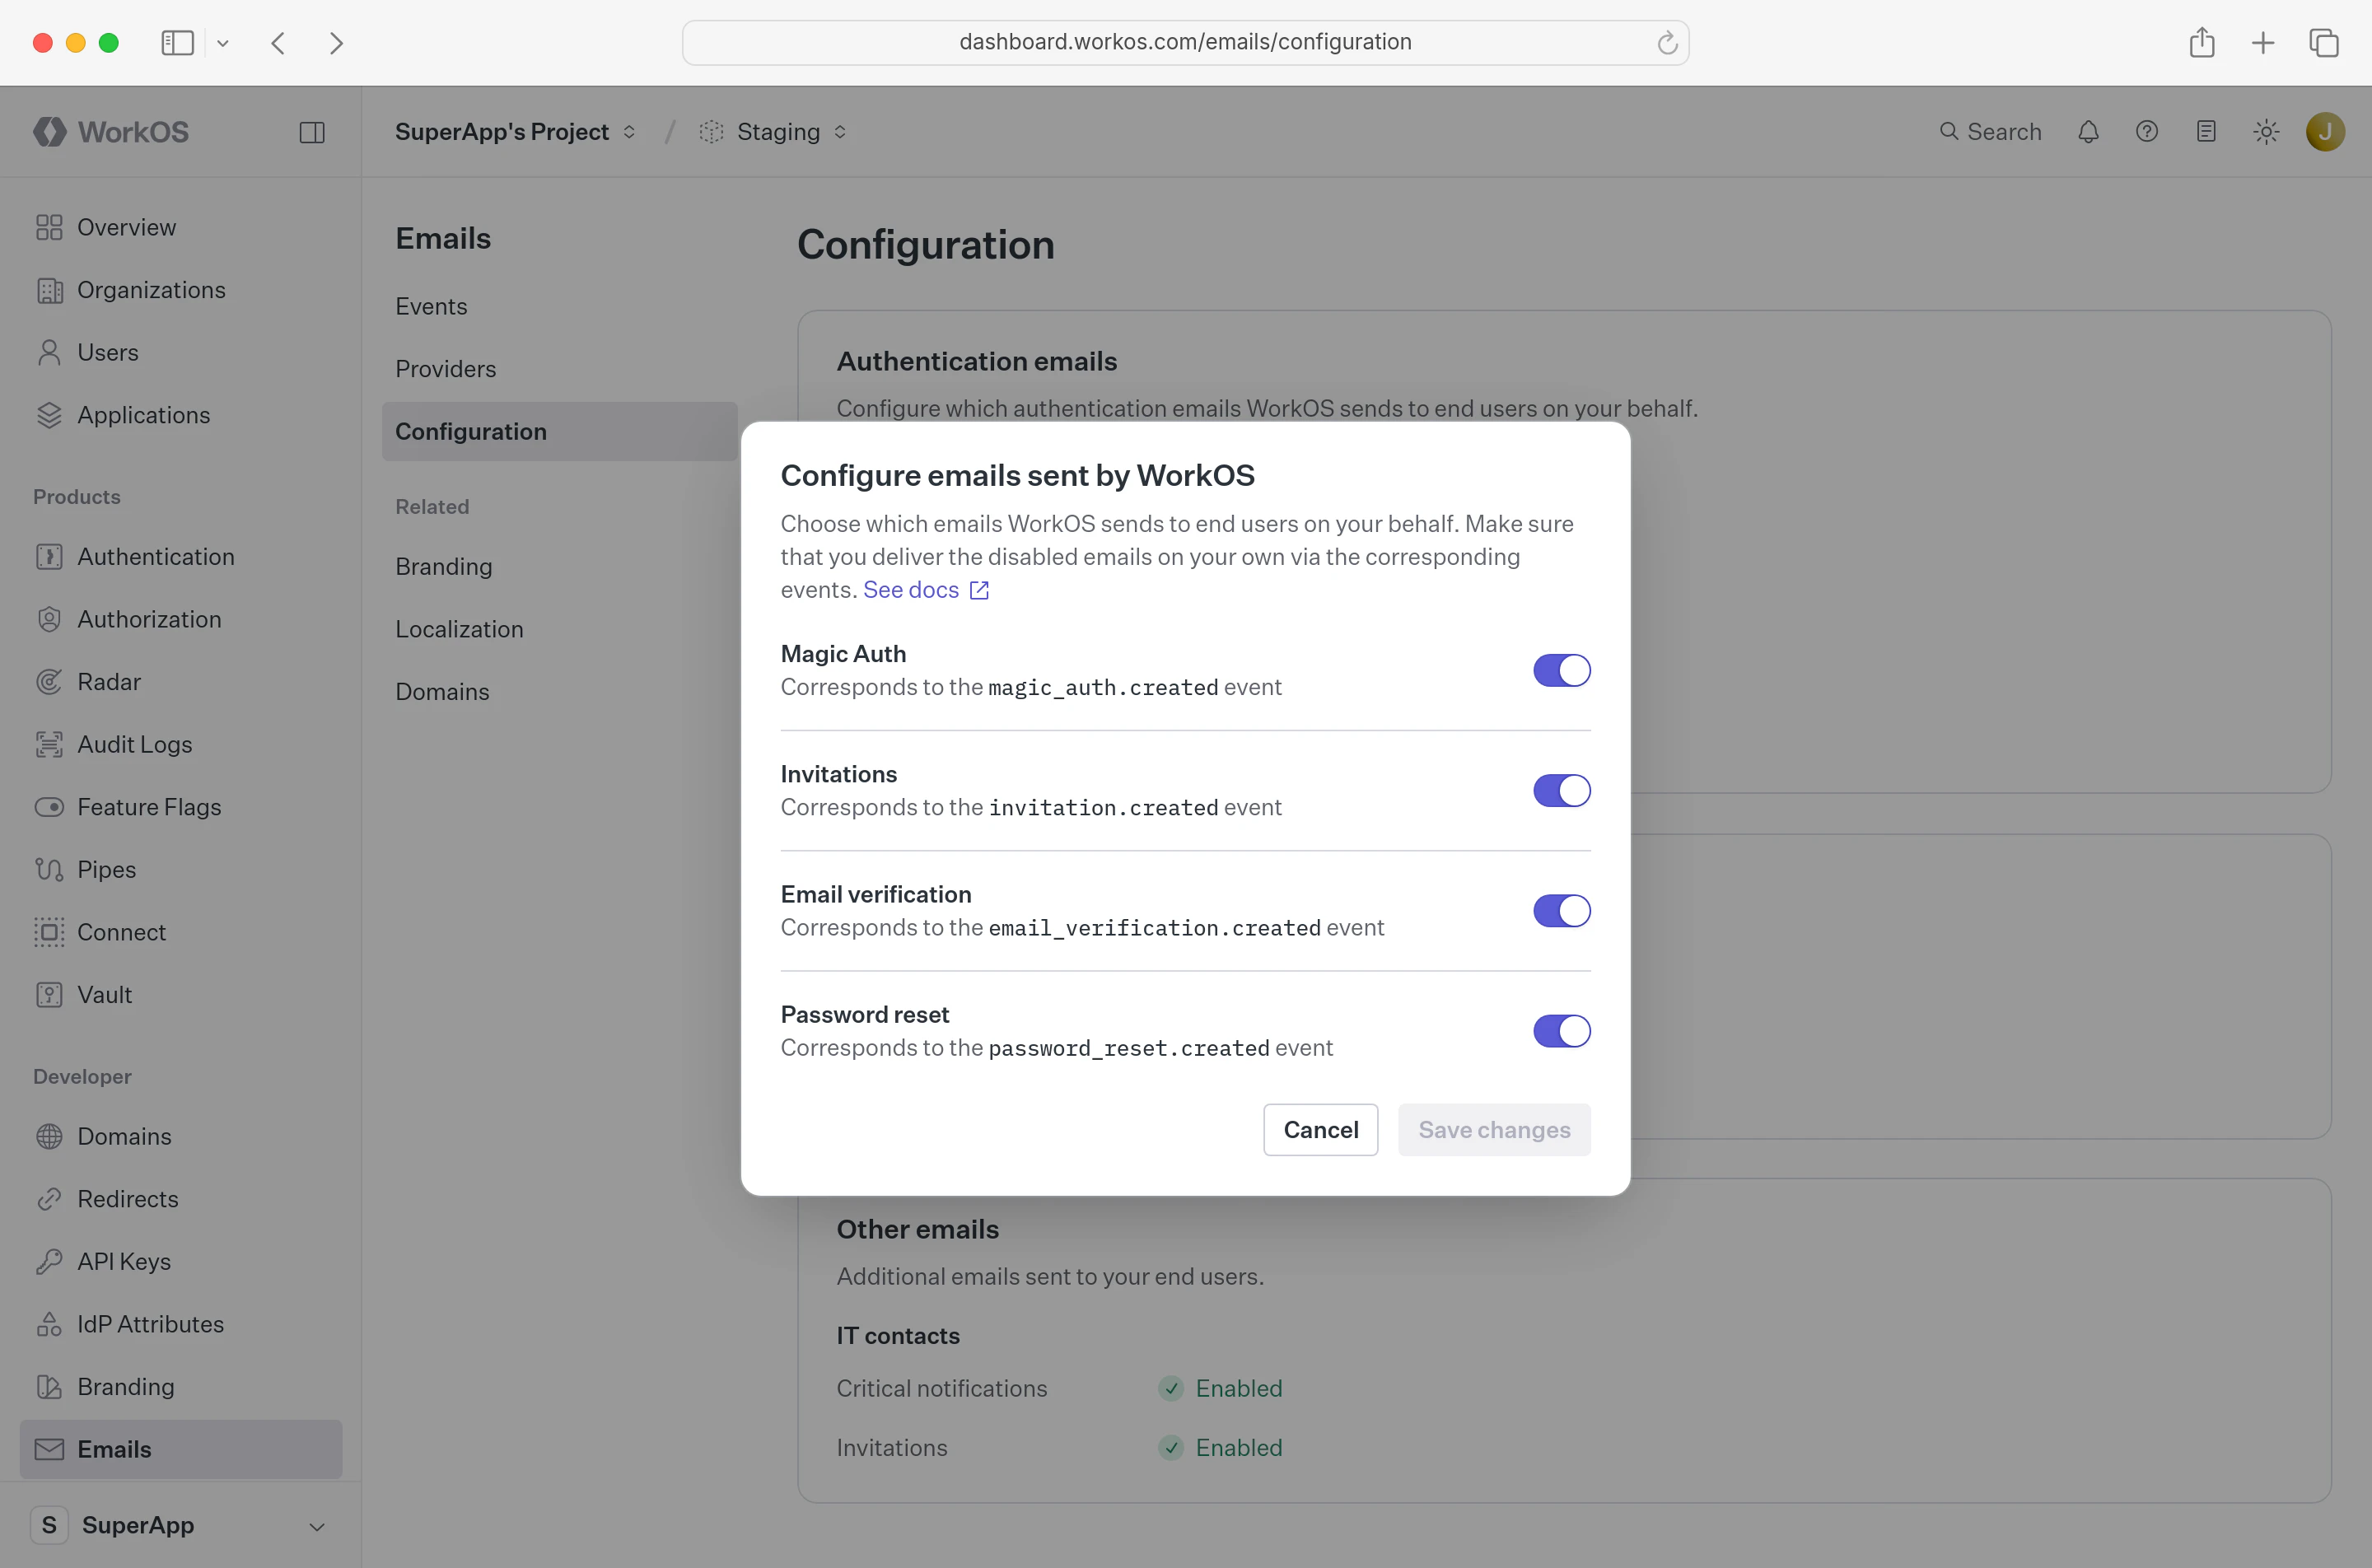This screenshot has height=1568, width=2372.
Task: Click the Domains globe icon in sidebar
Action: click(49, 1136)
